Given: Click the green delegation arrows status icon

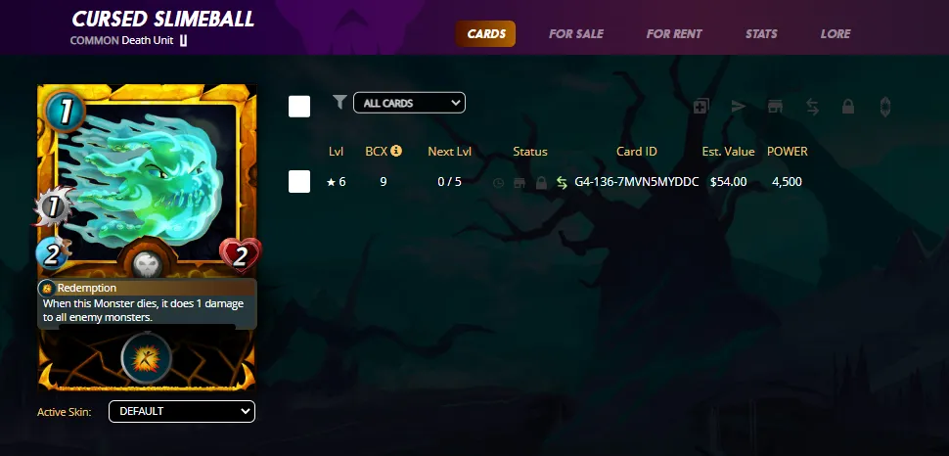Looking at the screenshot, I should click(562, 182).
